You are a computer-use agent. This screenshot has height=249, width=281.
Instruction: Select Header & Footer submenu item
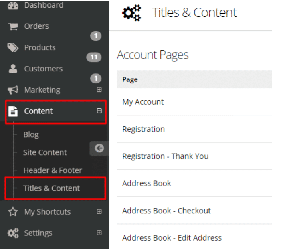click(x=53, y=170)
